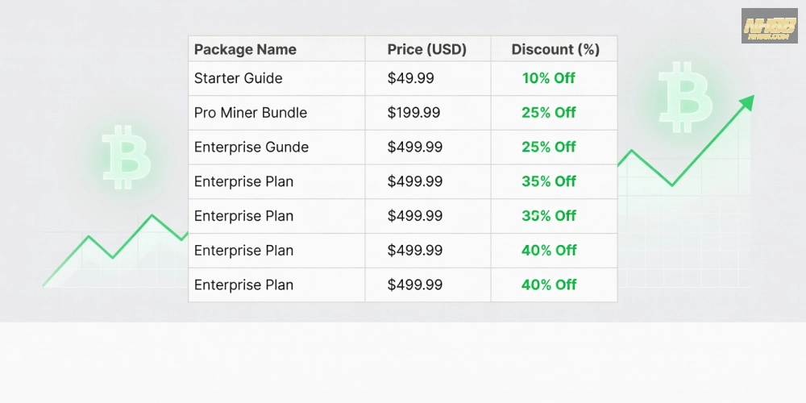806x403 pixels.
Task: Click the $199.99 price cell
Action: point(413,113)
